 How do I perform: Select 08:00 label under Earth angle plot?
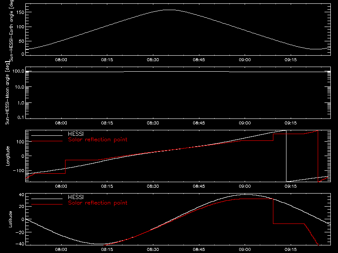click(61, 60)
